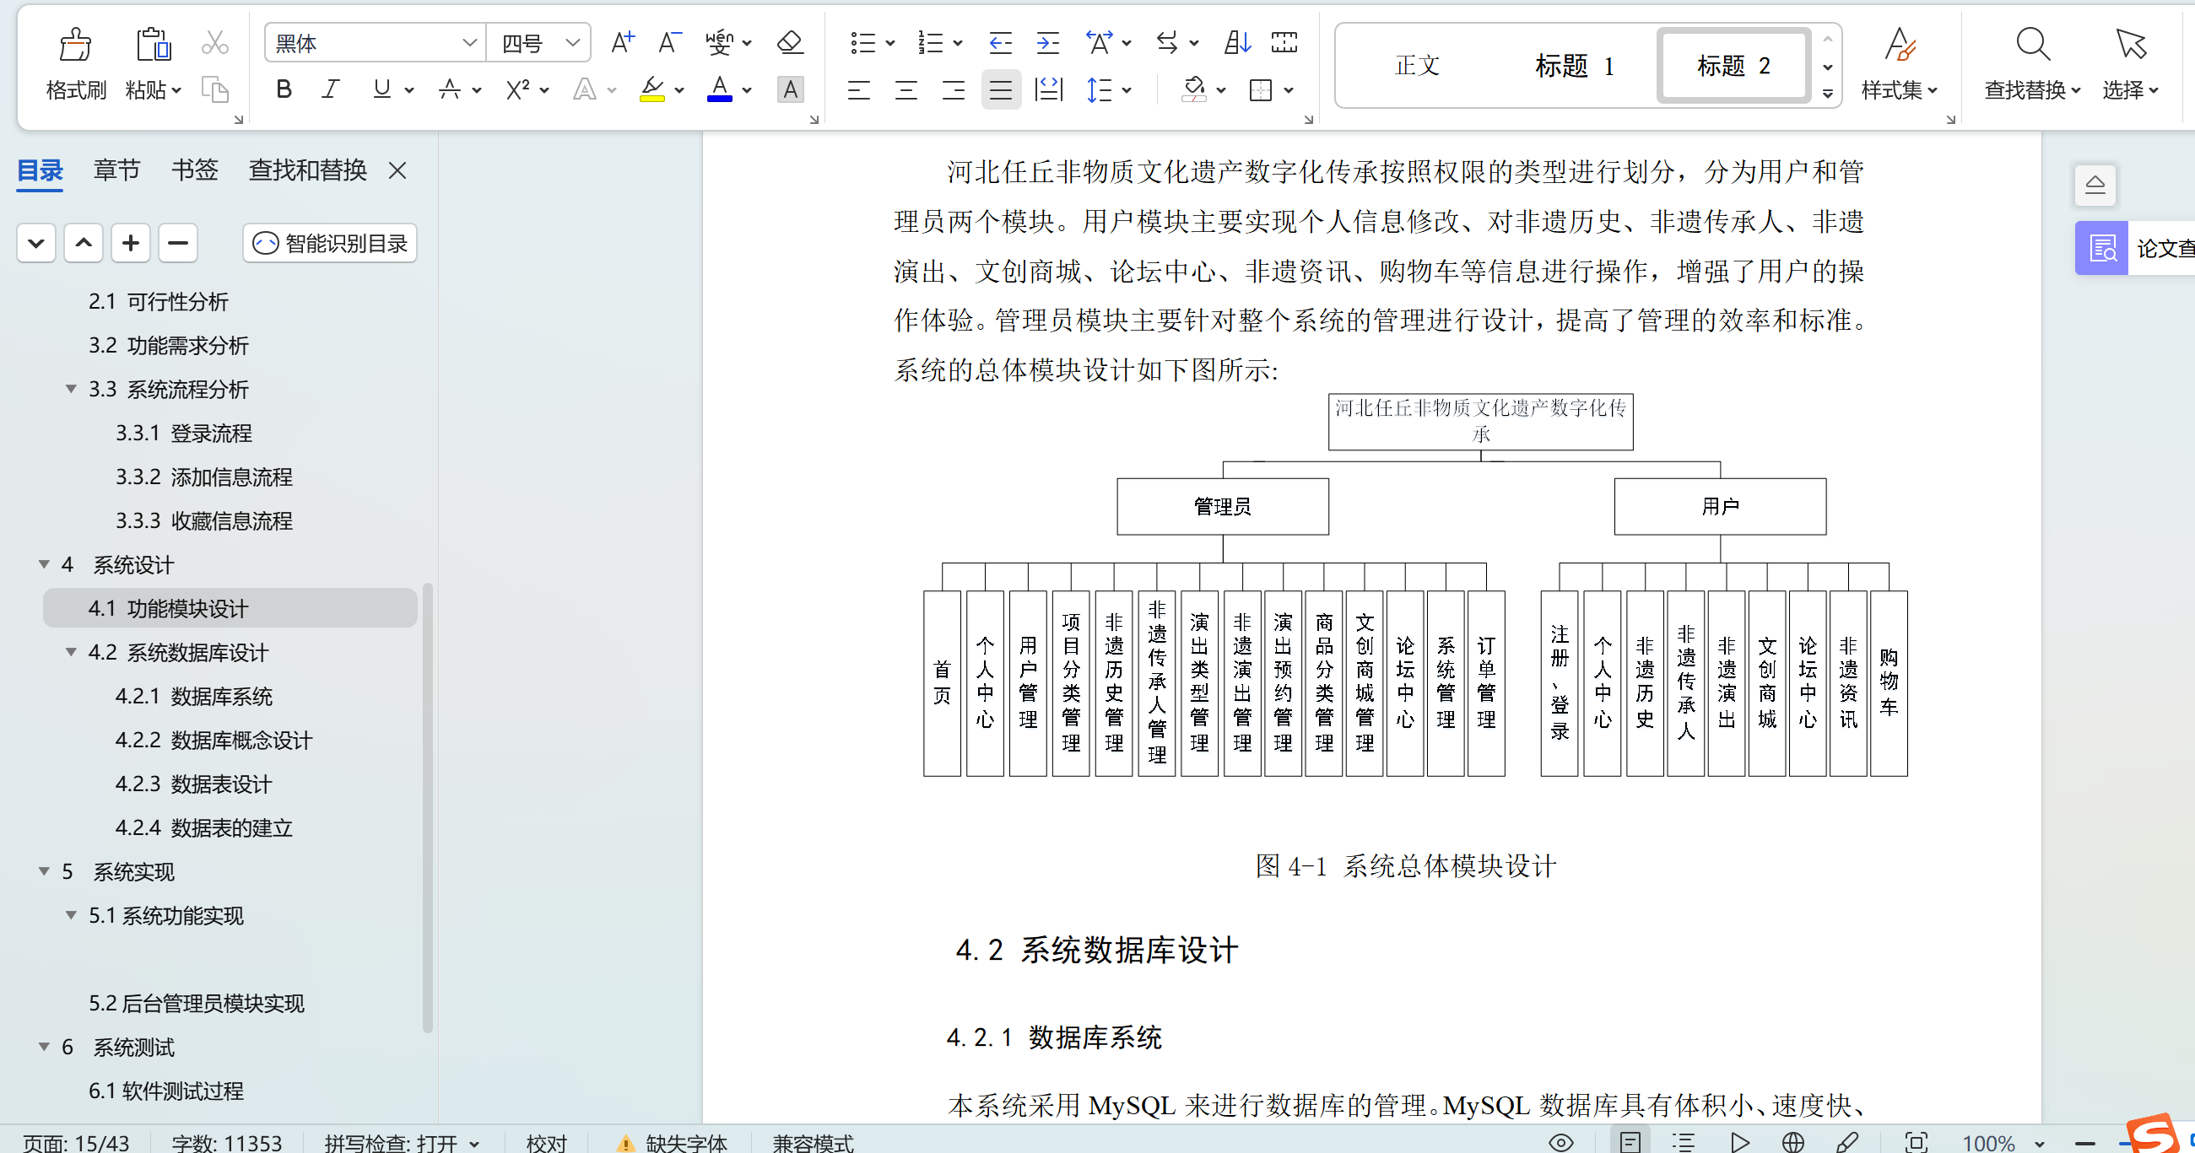Click the increase indent icon

point(1047,42)
